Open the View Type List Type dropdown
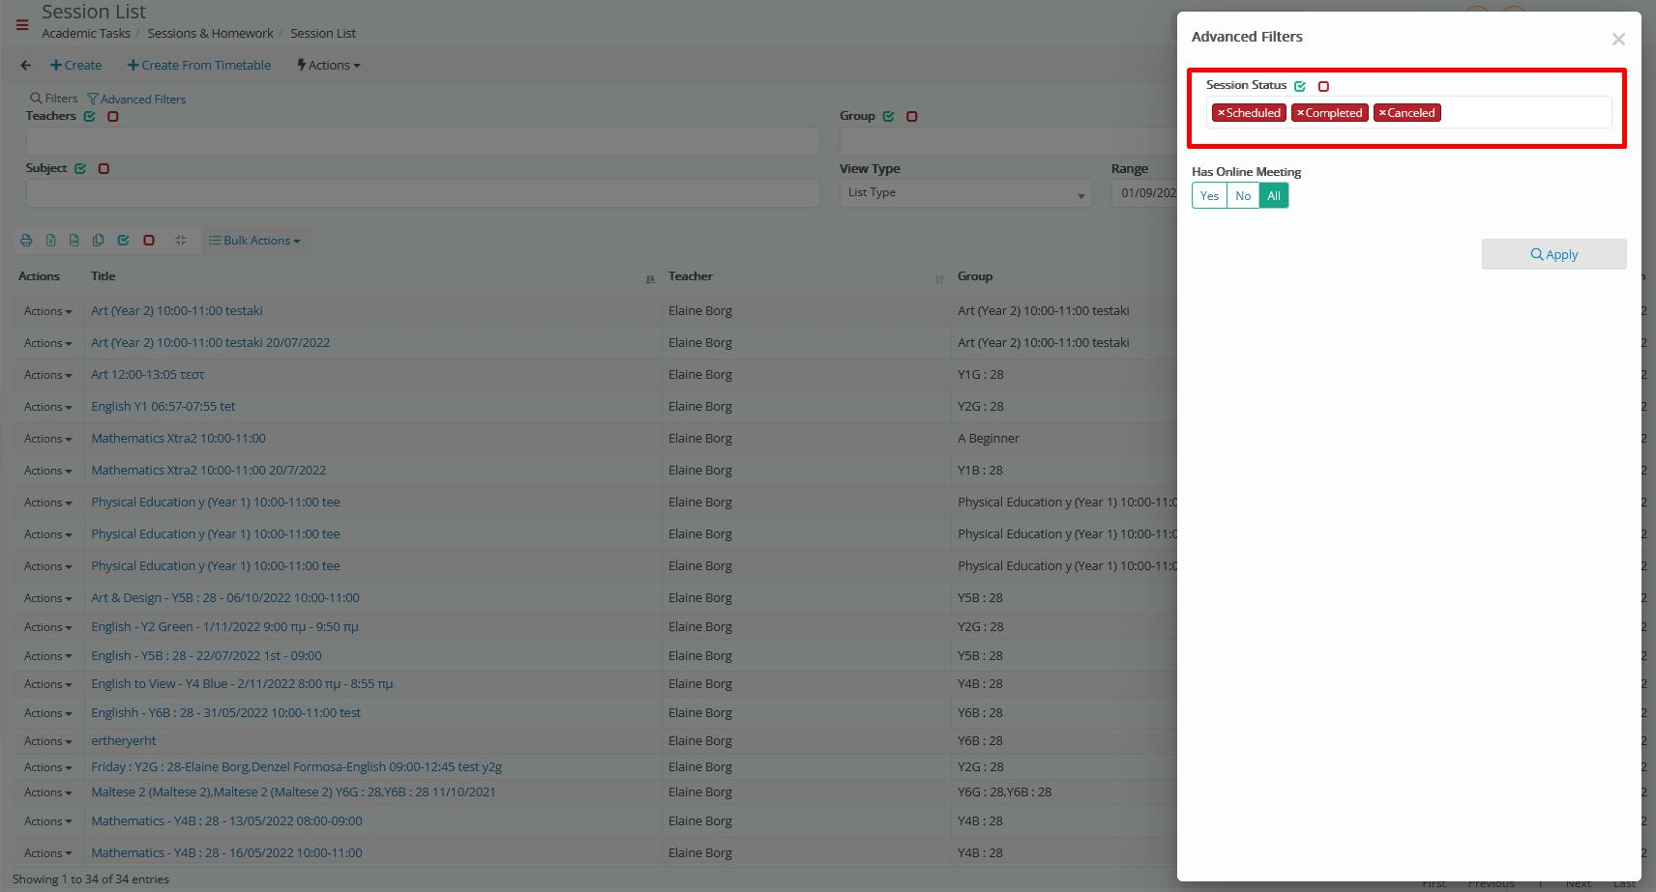This screenshot has width=1656, height=892. (965, 193)
